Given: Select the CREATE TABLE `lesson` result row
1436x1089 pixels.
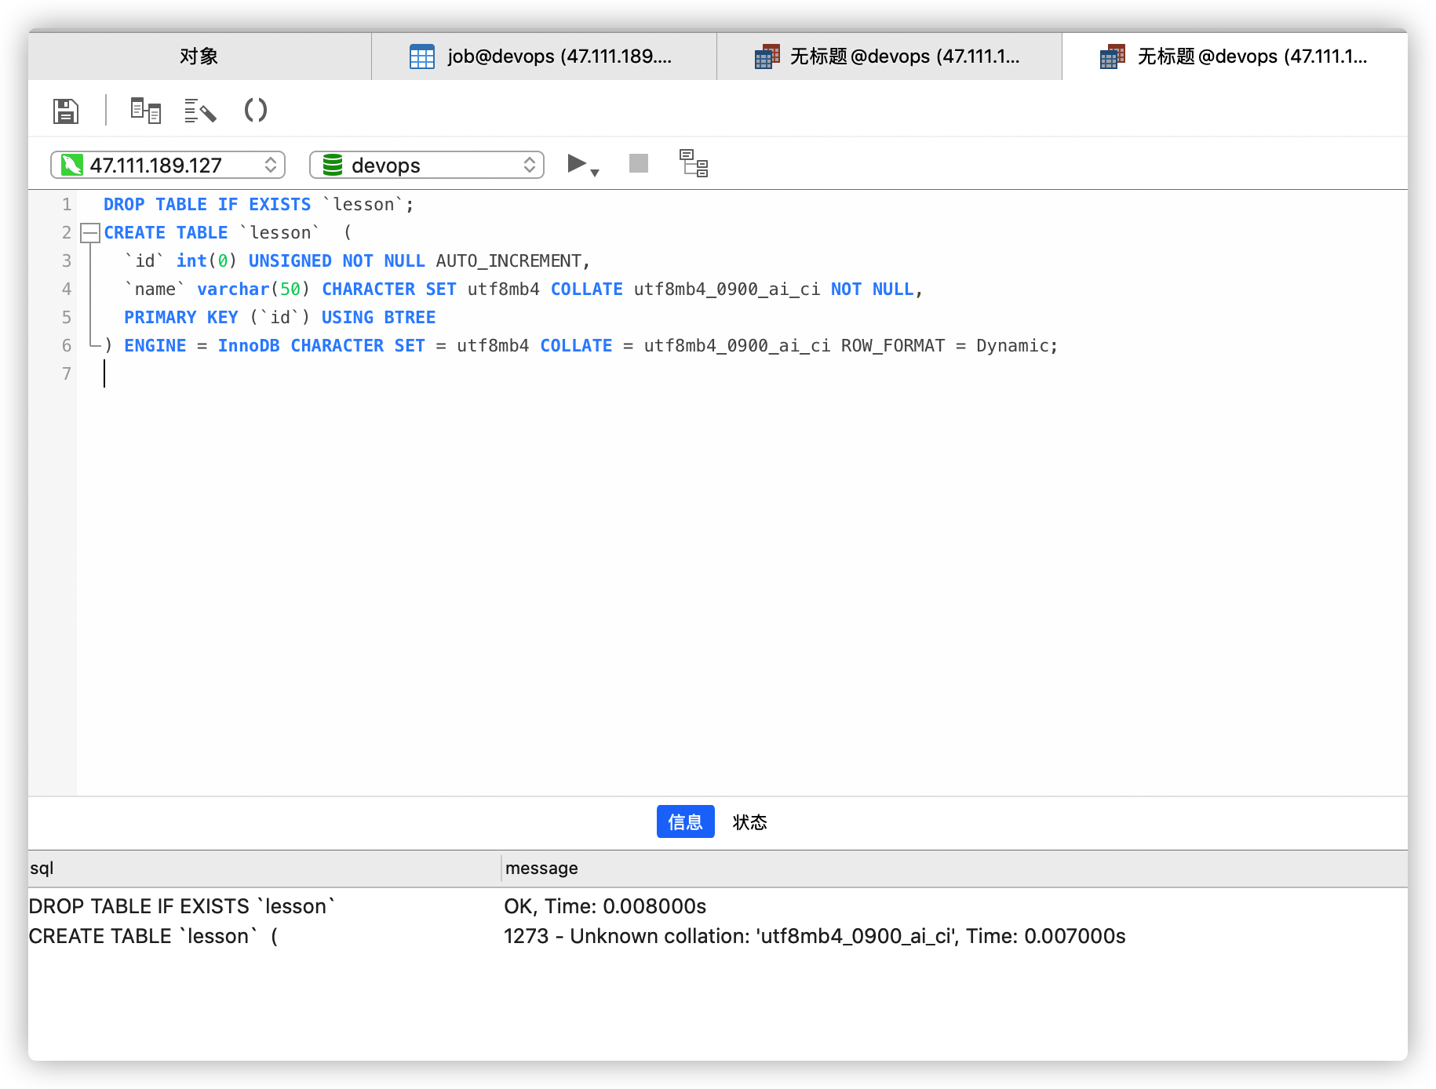Looking at the screenshot, I should pos(718,936).
